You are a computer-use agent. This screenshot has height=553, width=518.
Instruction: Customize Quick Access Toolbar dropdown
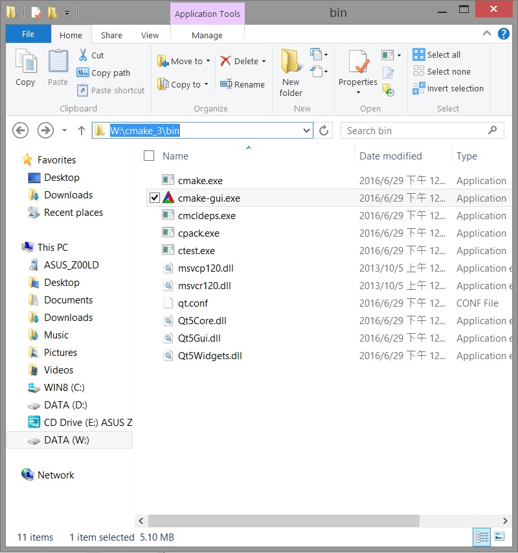point(67,14)
